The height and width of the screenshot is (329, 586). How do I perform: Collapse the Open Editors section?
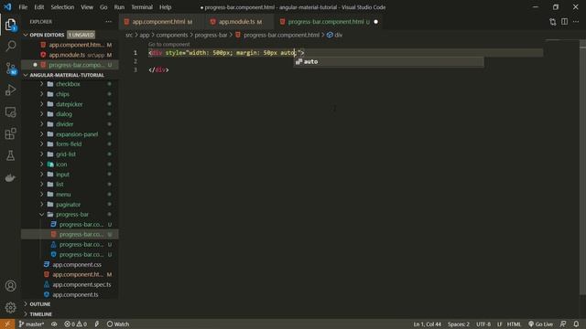point(26,35)
